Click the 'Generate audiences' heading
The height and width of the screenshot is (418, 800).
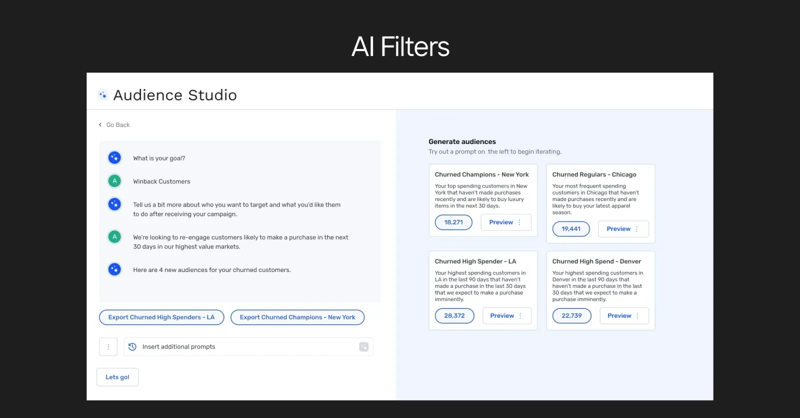click(462, 141)
